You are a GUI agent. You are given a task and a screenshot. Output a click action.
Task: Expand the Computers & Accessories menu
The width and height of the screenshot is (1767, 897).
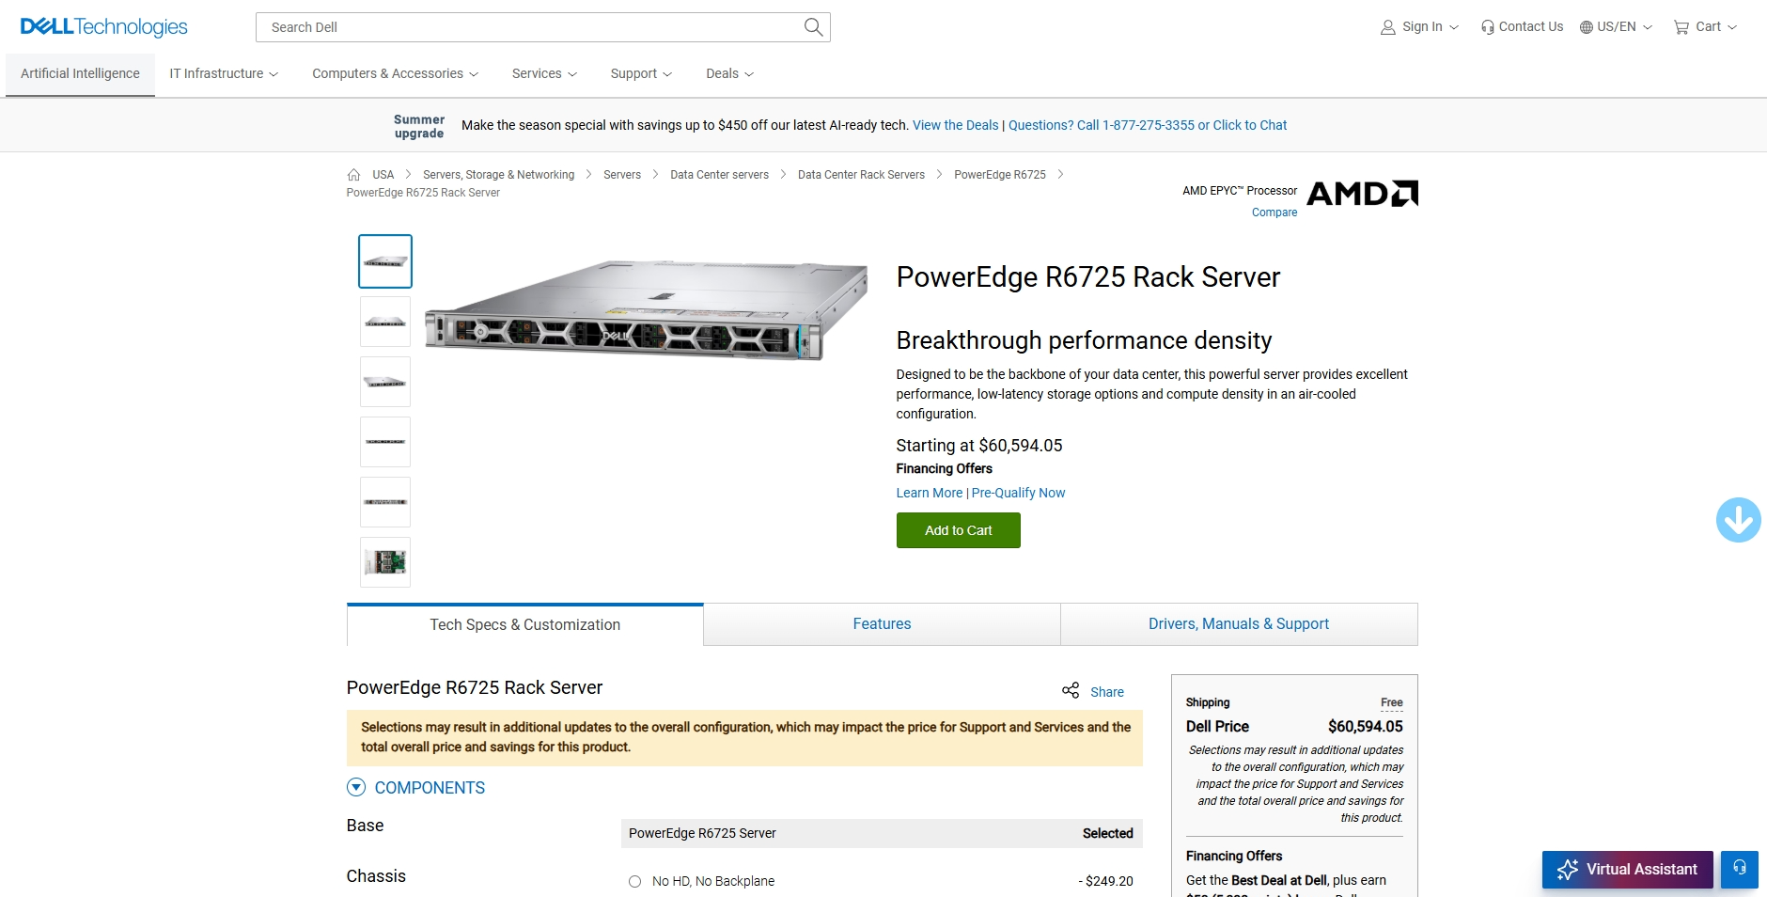click(x=395, y=73)
